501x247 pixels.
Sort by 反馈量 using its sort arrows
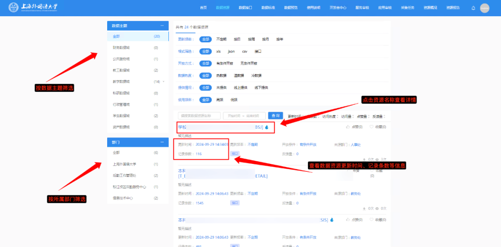(385, 117)
